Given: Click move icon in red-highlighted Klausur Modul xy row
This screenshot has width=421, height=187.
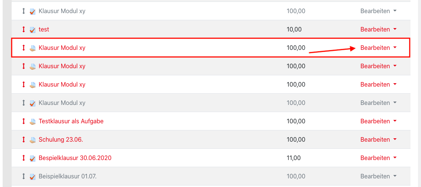Looking at the screenshot, I should [x=24, y=48].
